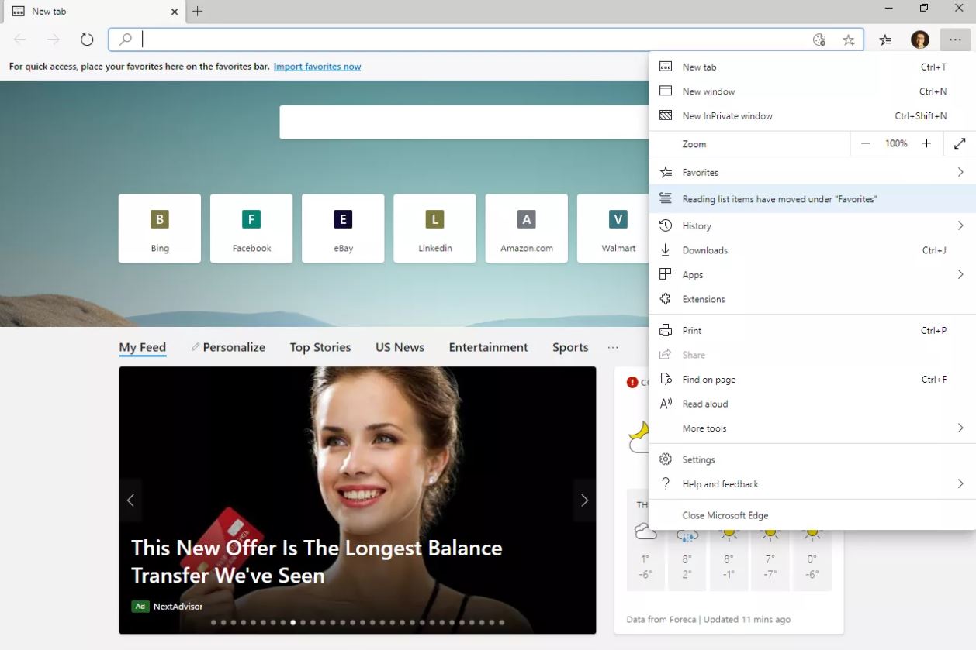The image size is (976, 650).
Task: Open a new tab with the plus icon
Action: (198, 12)
